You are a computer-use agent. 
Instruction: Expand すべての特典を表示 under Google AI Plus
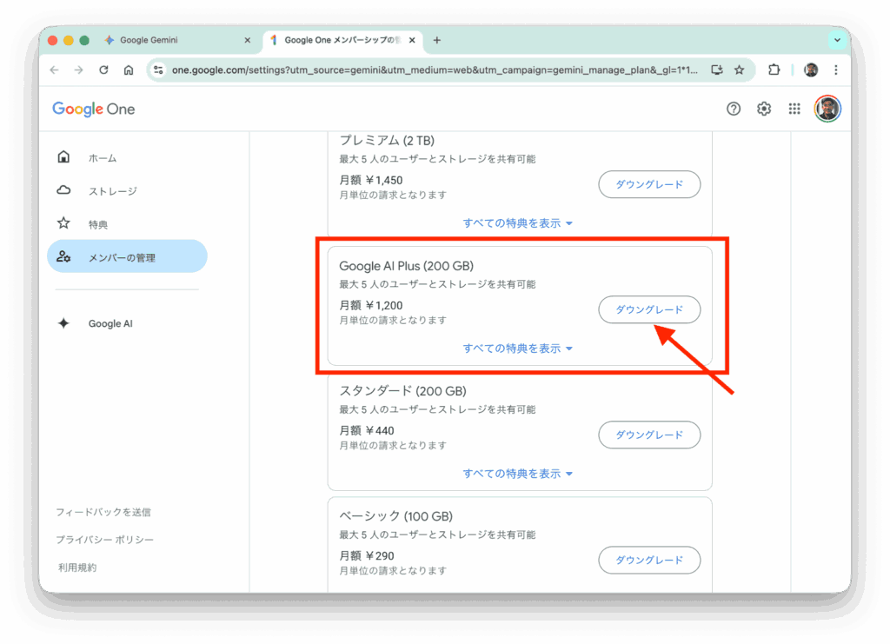[518, 349]
